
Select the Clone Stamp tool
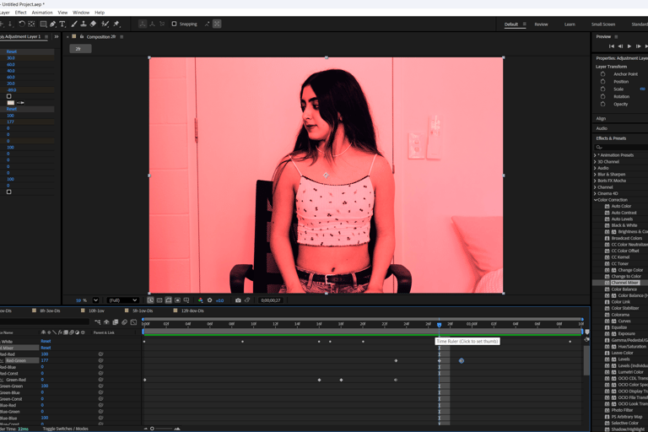pyautogui.click(x=84, y=24)
